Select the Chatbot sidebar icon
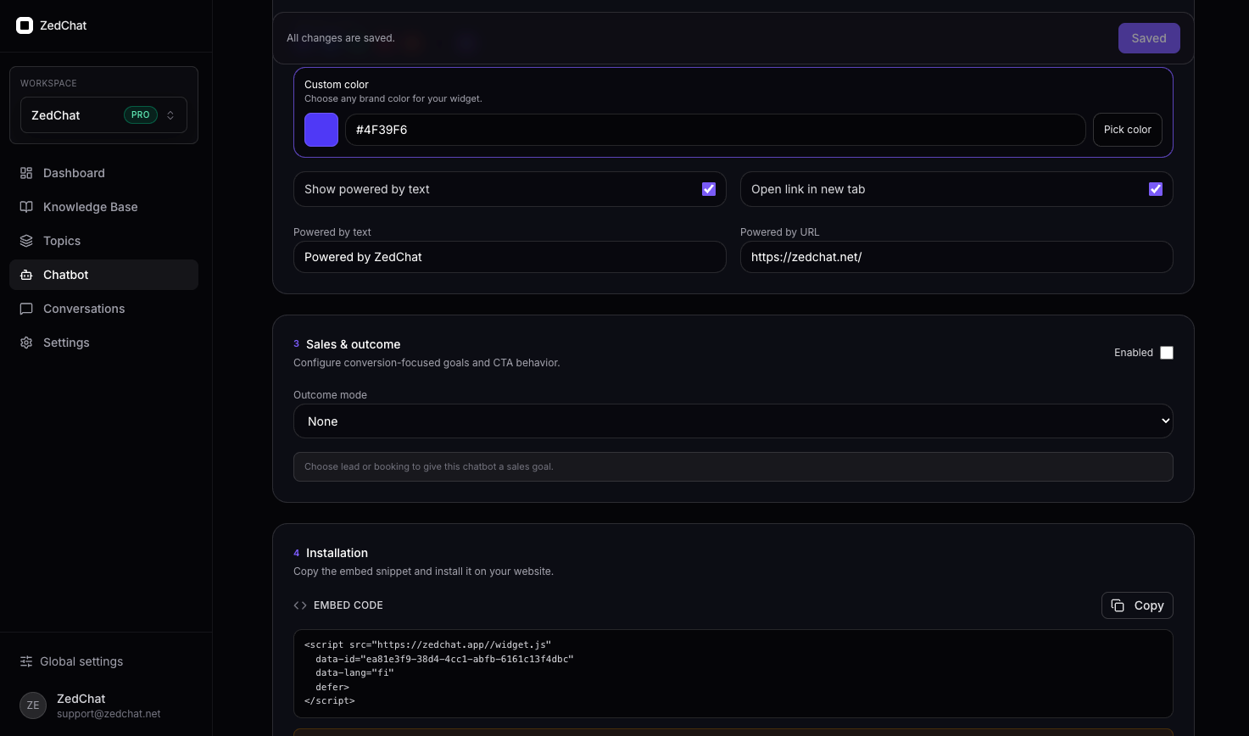The image size is (1249, 736). point(26,275)
